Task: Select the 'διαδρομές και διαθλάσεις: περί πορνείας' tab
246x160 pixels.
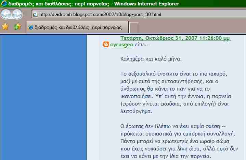Action: [78, 27]
